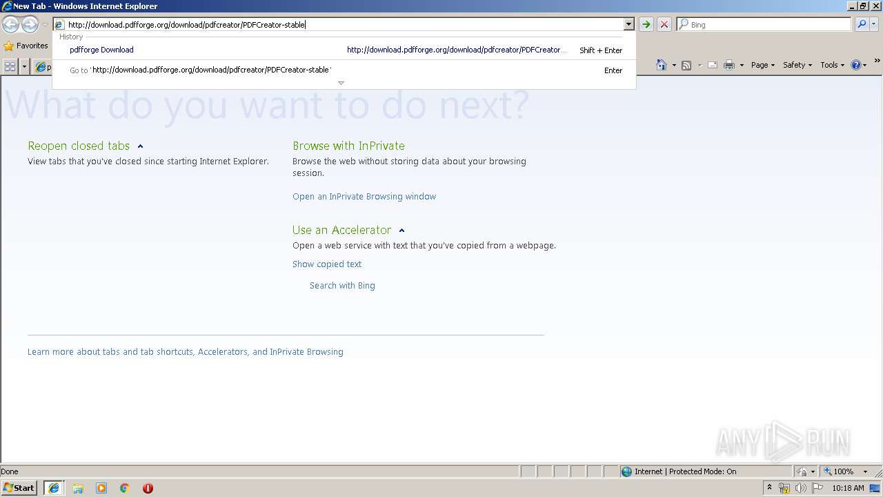
Task: Open the search provider dropdown arrow
Action: tap(873, 24)
